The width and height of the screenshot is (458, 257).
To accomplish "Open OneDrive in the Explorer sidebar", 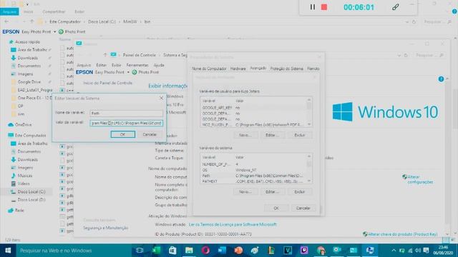I will point(20,125).
